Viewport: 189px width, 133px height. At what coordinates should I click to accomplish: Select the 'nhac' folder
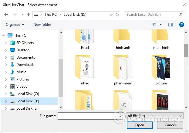[x=85, y=70]
